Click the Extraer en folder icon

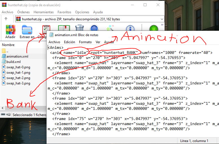pos(27,30)
